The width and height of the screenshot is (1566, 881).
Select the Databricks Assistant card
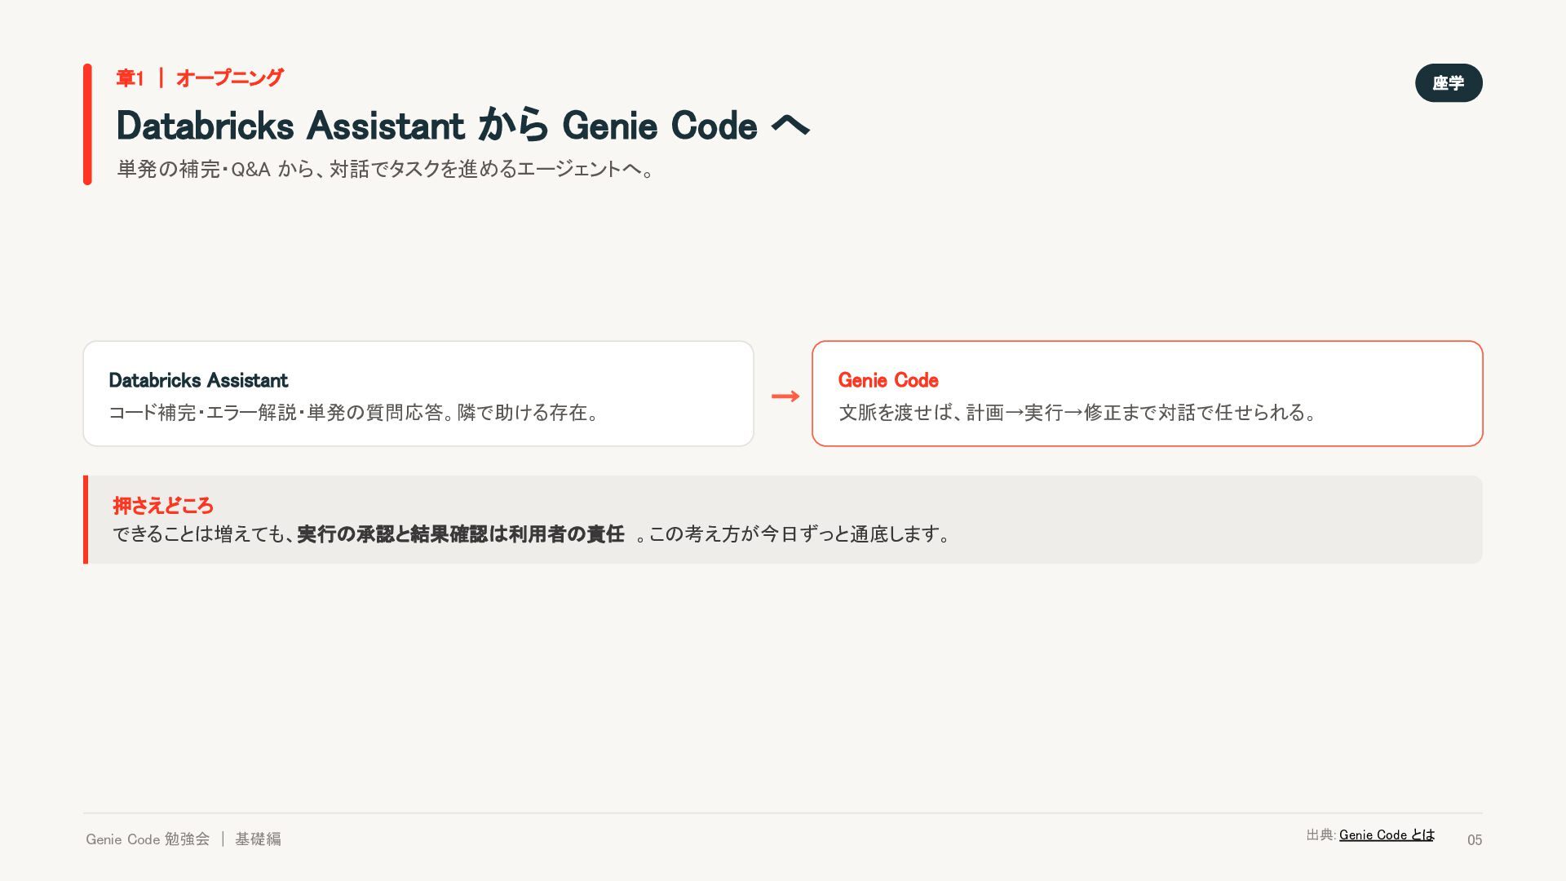(418, 393)
